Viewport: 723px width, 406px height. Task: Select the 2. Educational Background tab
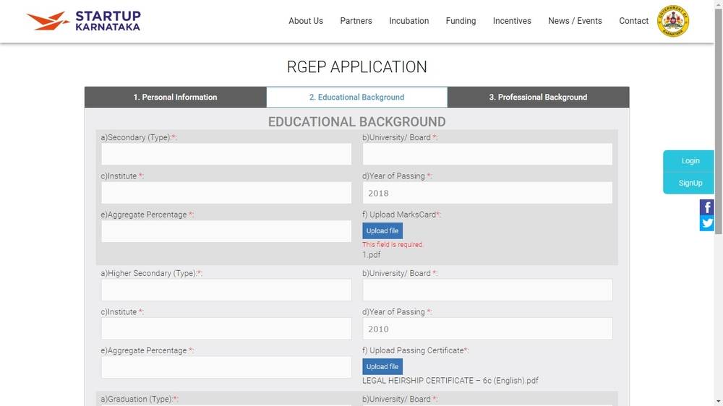point(357,98)
